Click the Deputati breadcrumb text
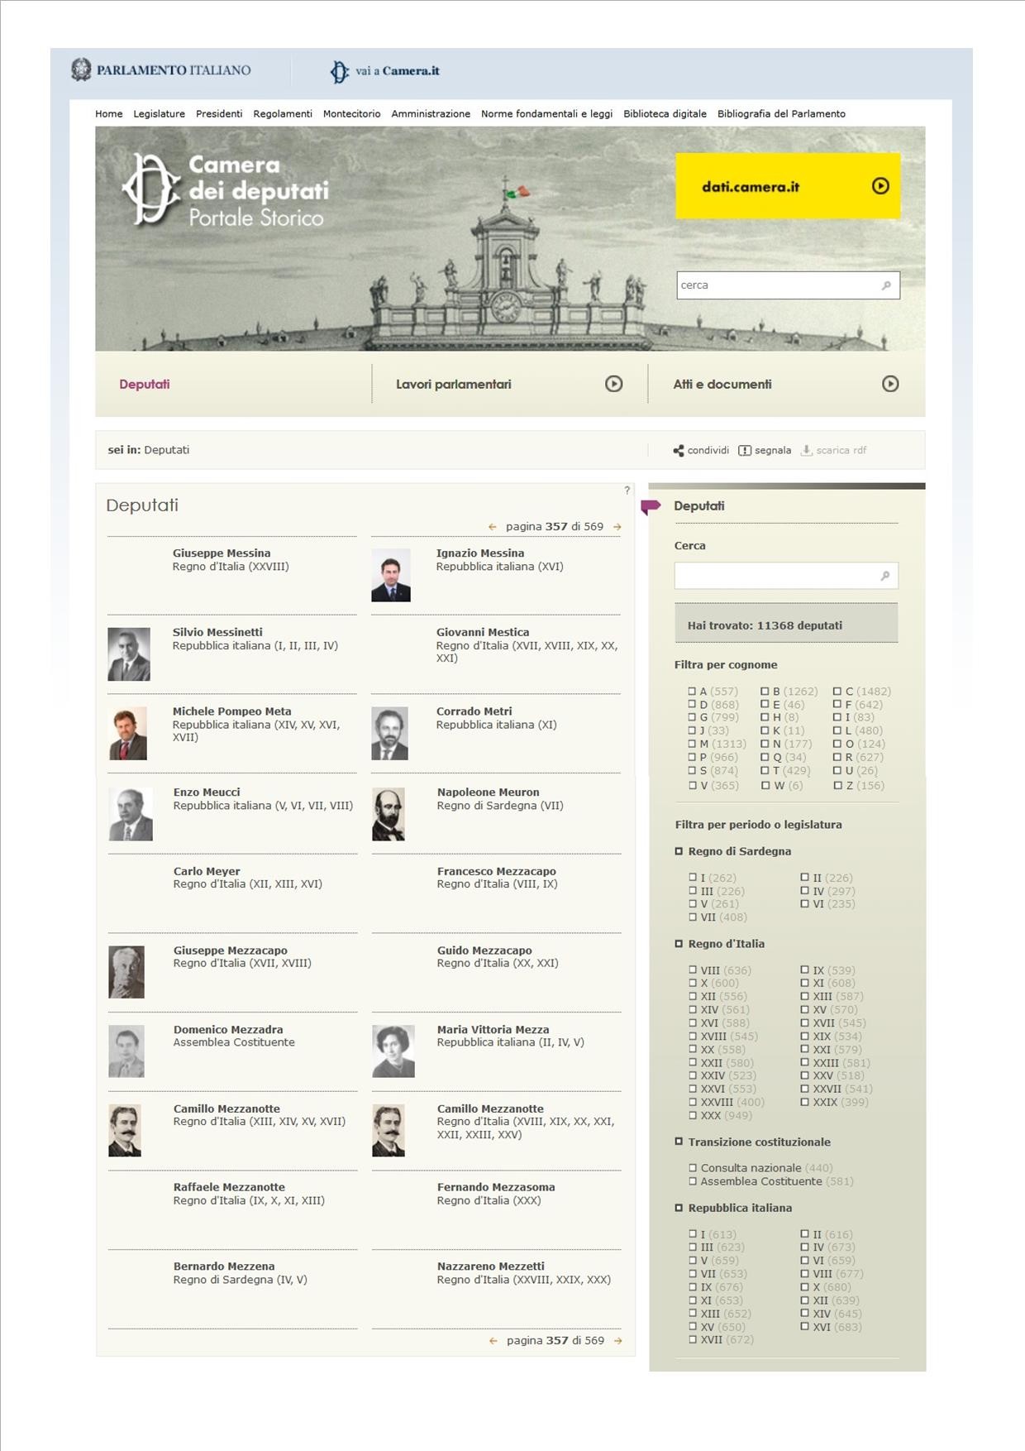The image size is (1025, 1451). (167, 450)
